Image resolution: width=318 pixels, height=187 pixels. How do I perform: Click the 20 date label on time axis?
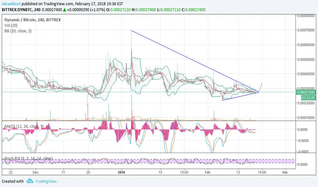tap(88, 172)
